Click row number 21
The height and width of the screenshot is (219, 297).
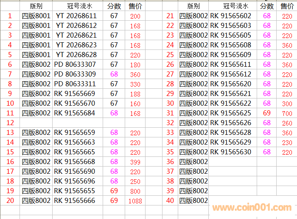tap(170, 16)
